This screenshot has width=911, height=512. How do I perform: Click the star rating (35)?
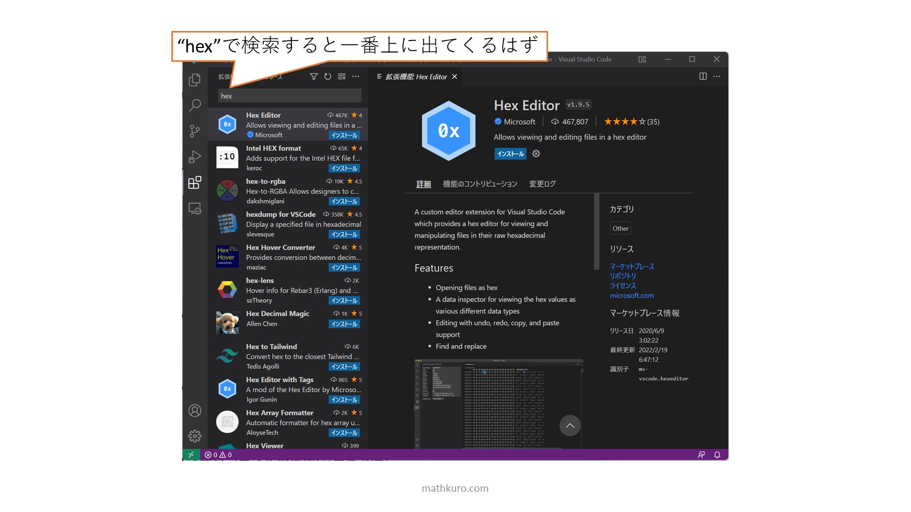click(632, 122)
